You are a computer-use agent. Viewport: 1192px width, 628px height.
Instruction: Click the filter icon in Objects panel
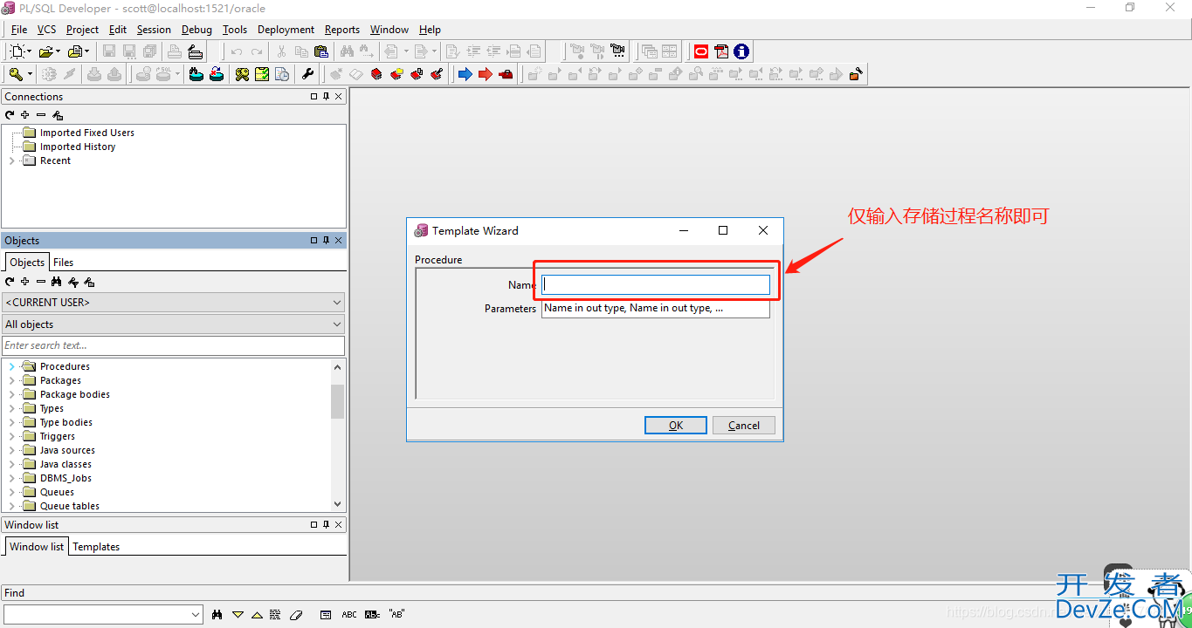(73, 282)
